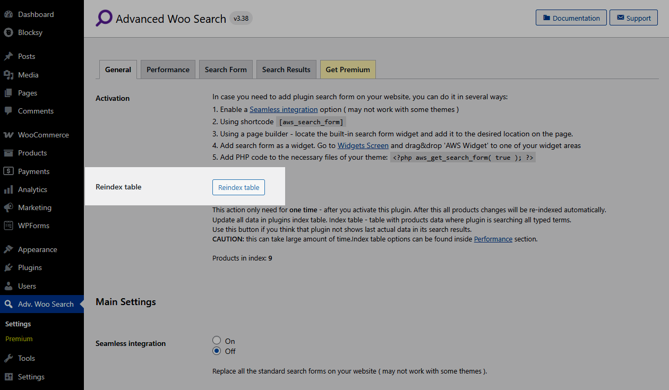Click the Marketing menu label
Screen dimensions: 669x390
pyautogui.click(x=35, y=207)
